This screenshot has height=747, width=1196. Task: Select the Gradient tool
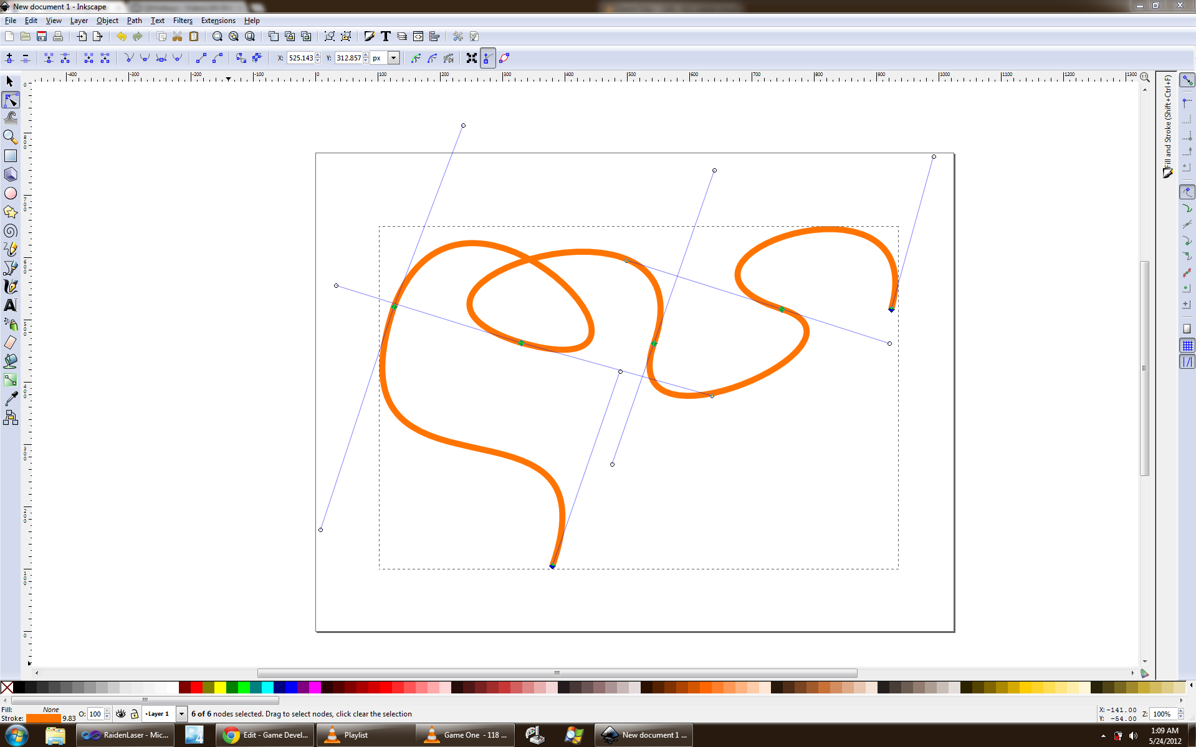point(10,380)
